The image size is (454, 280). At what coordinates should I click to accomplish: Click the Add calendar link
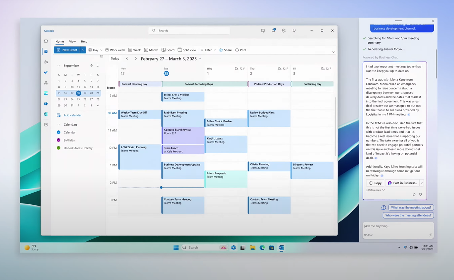(73, 115)
